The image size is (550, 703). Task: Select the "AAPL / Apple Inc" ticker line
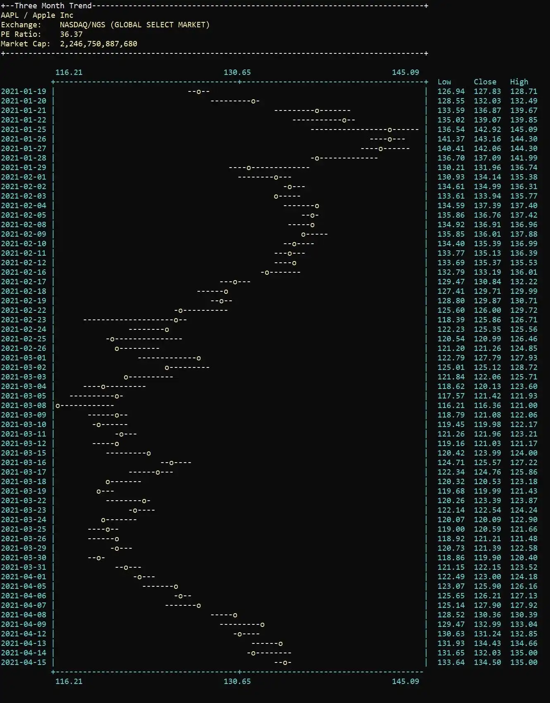(x=37, y=15)
